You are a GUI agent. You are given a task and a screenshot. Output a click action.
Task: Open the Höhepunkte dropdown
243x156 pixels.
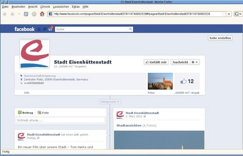(x=110, y=102)
